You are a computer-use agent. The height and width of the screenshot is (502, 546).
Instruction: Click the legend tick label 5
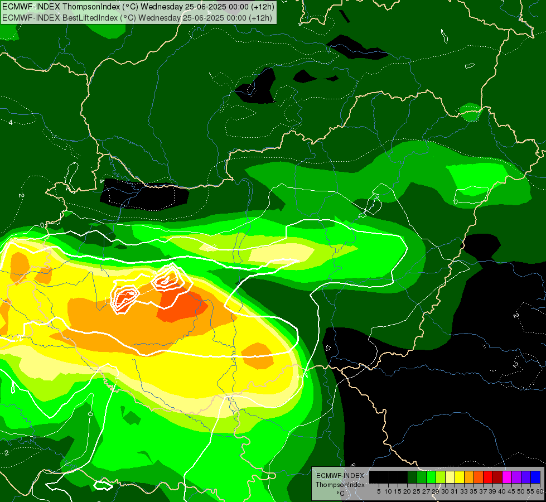click(379, 491)
